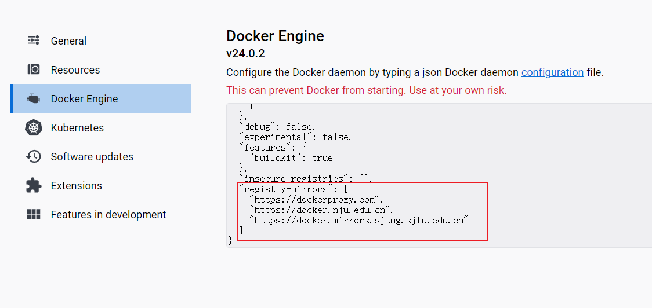Follow the configuration file link
The image size is (652, 308).
tap(552, 72)
